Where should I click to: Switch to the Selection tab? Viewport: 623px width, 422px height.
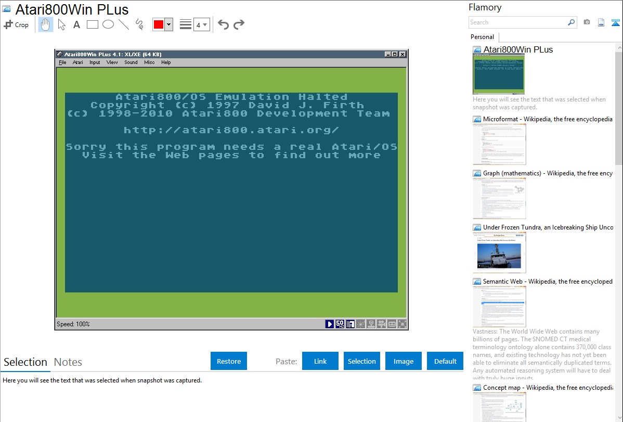25,362
